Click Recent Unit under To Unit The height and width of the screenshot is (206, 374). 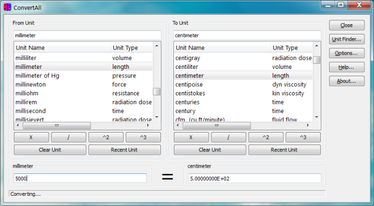(284, 150)
